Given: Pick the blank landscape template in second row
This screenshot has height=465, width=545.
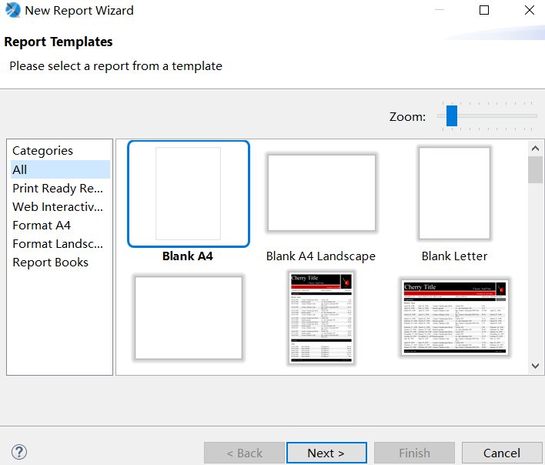Looking at the screenshot, I should (189, 318).
